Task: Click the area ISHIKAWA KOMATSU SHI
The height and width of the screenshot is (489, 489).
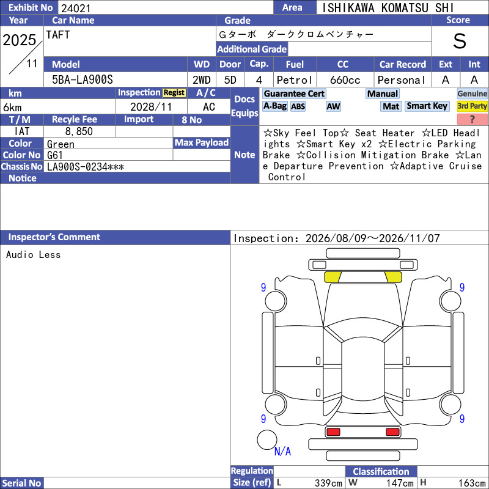Action: click(x=388, y=8)
